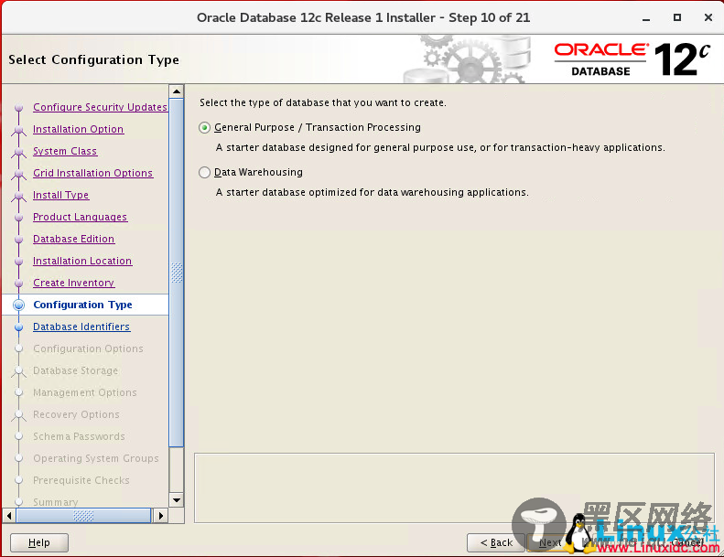The image size is (724, 557).
Task: Click the general purpose starter database description
Action: [440, 147]
